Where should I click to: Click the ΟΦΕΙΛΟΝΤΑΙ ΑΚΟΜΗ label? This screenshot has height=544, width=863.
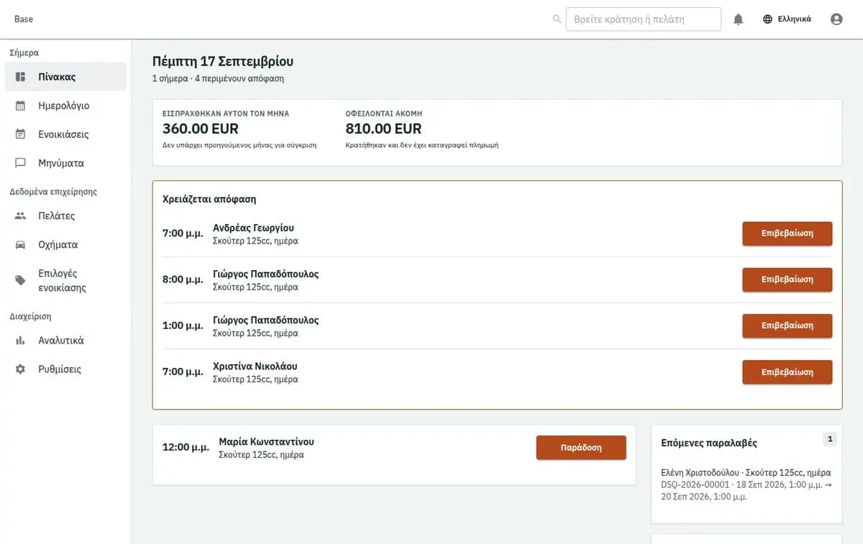[384, 114]
